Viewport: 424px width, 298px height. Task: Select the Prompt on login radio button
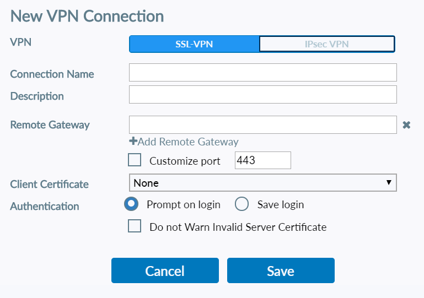click(x=132, y=204)
